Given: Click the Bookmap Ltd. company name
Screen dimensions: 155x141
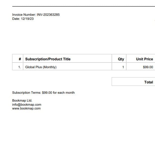Looking at the screenshot, I should [x=22, y=101].
